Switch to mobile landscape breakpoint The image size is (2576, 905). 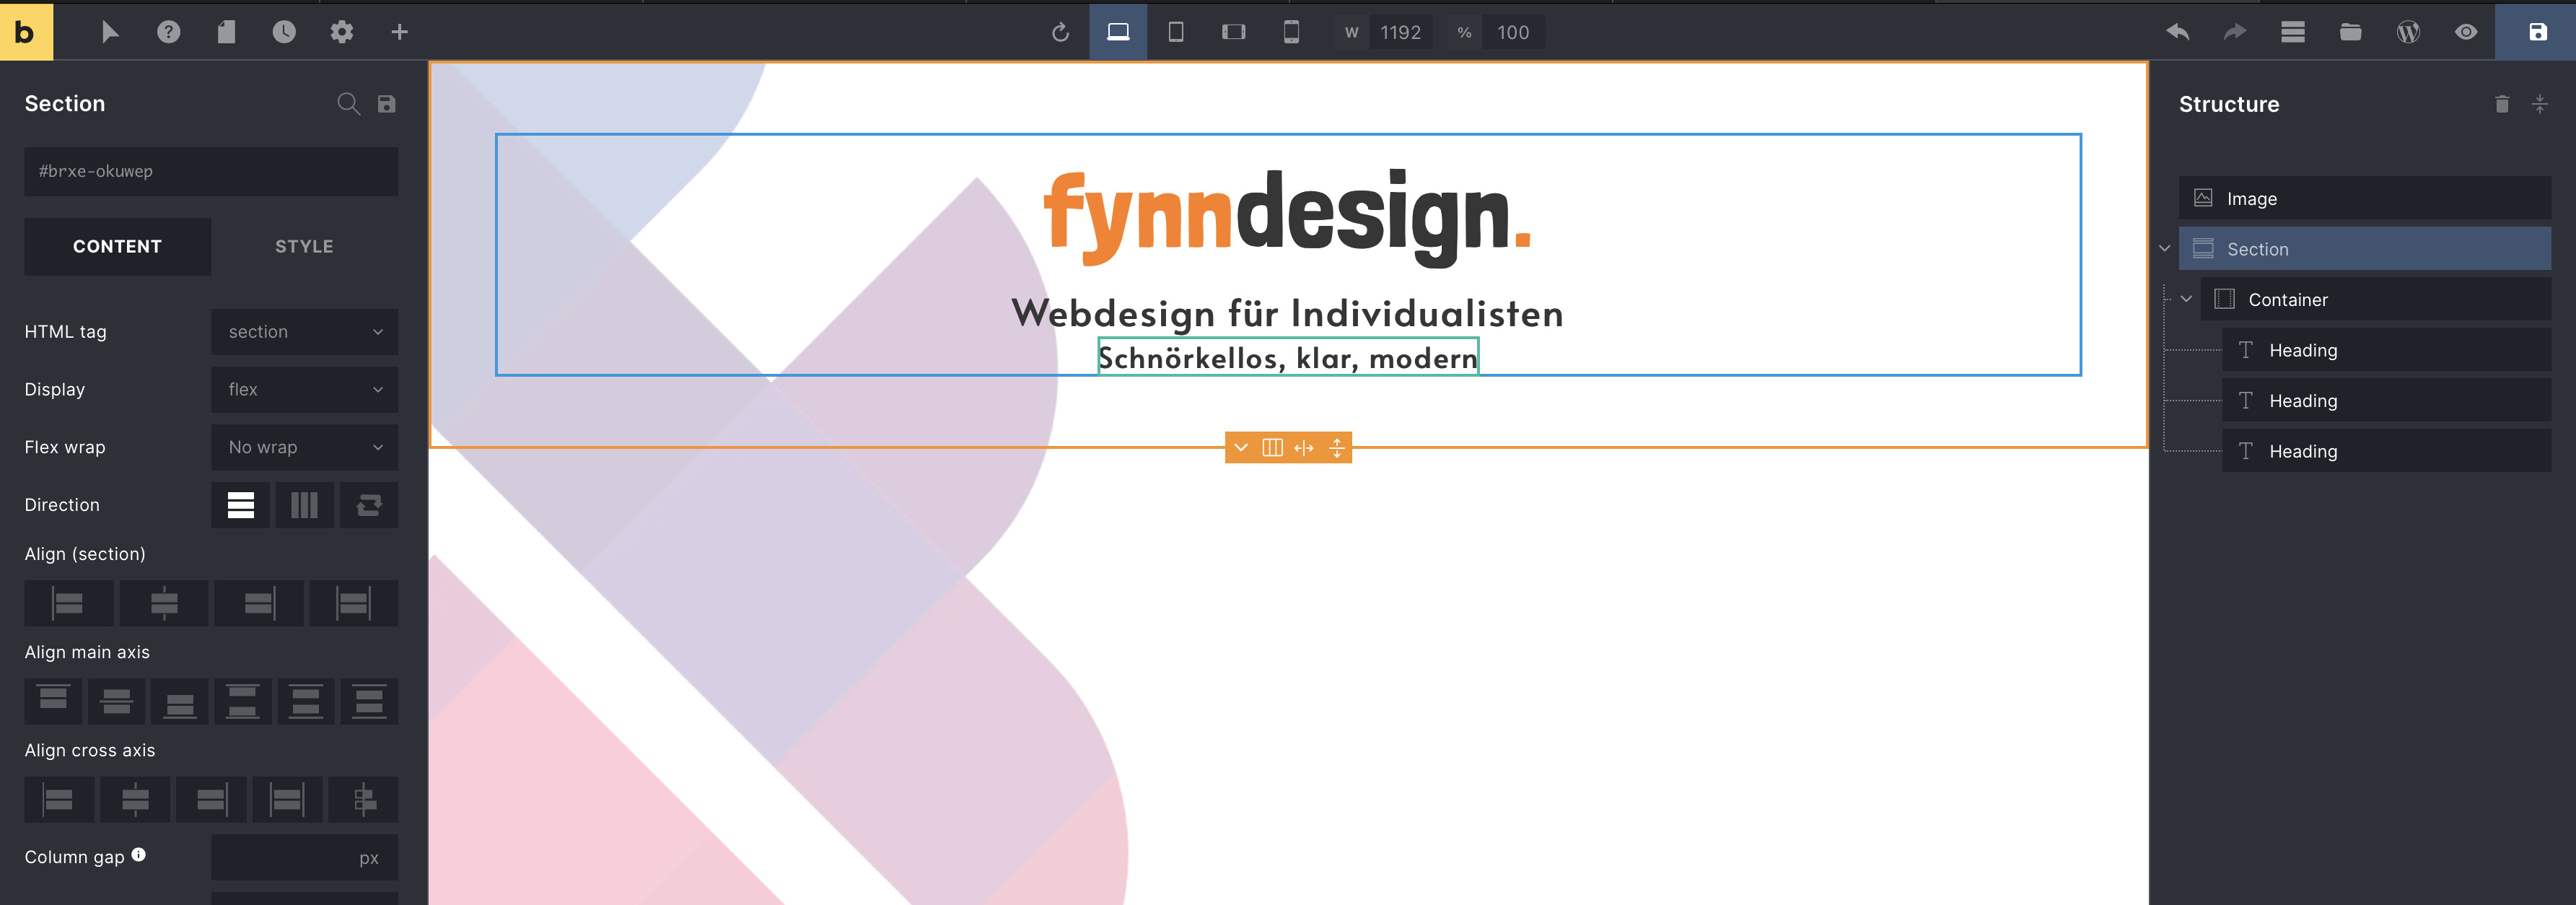1234,32
